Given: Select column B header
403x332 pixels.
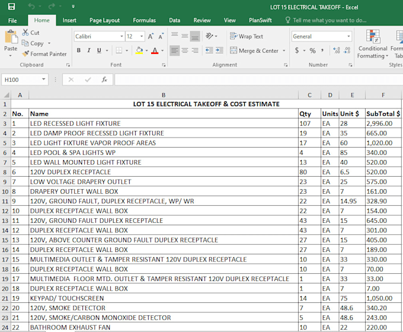Looking at the screenshot, I should click(164, 95).
